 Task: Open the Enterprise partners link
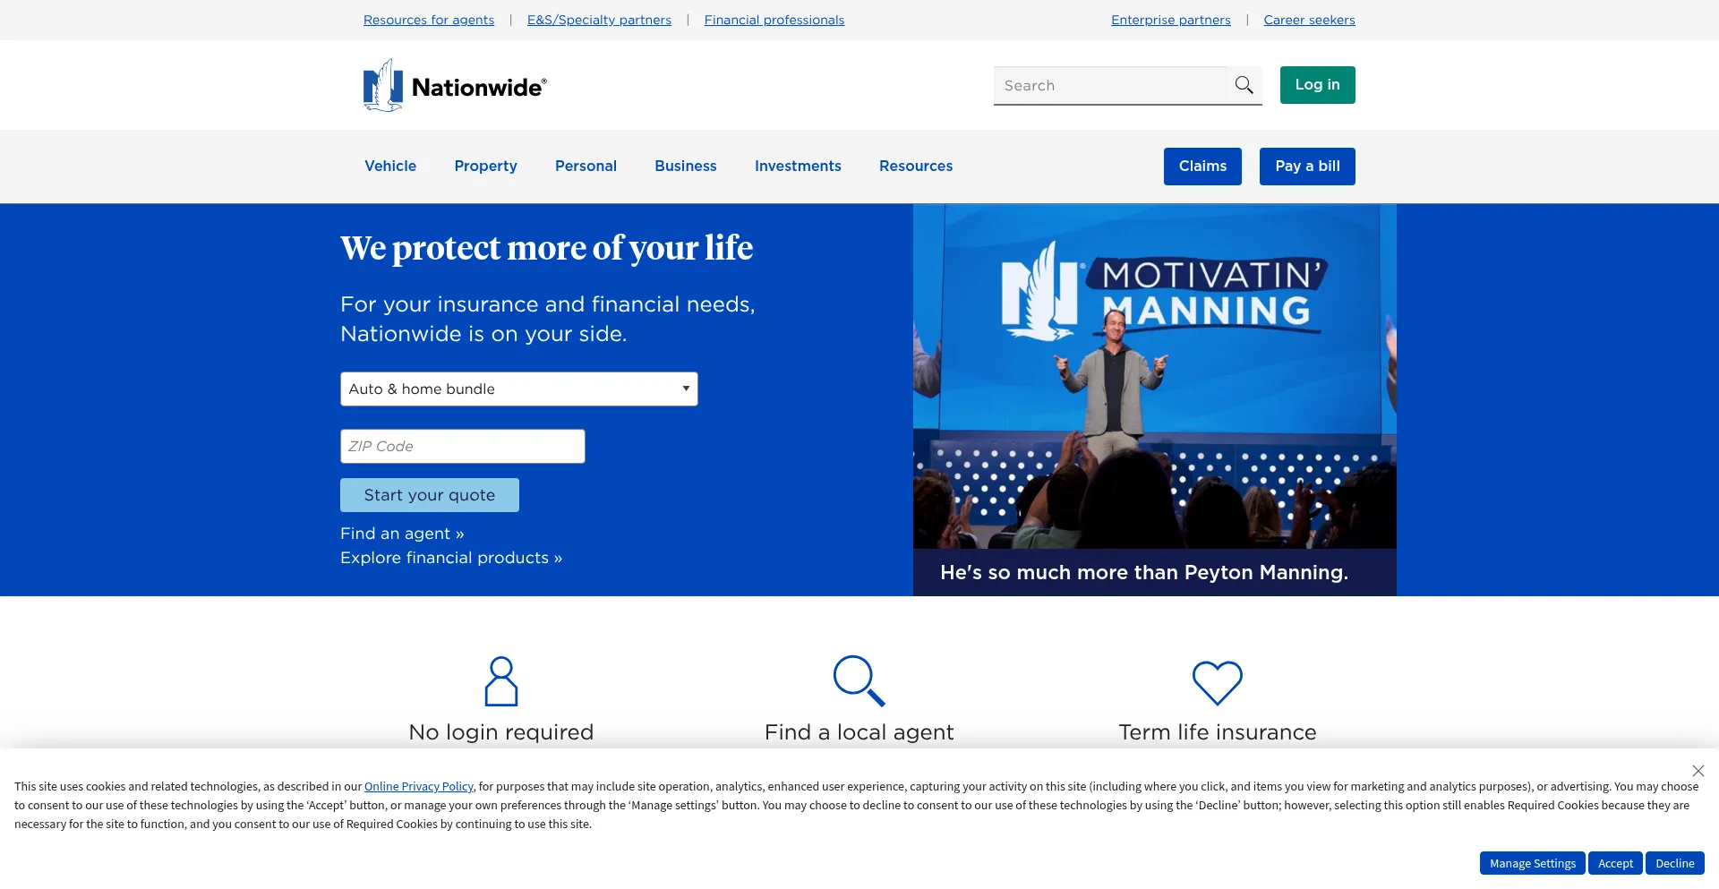tap(1171, 20)
